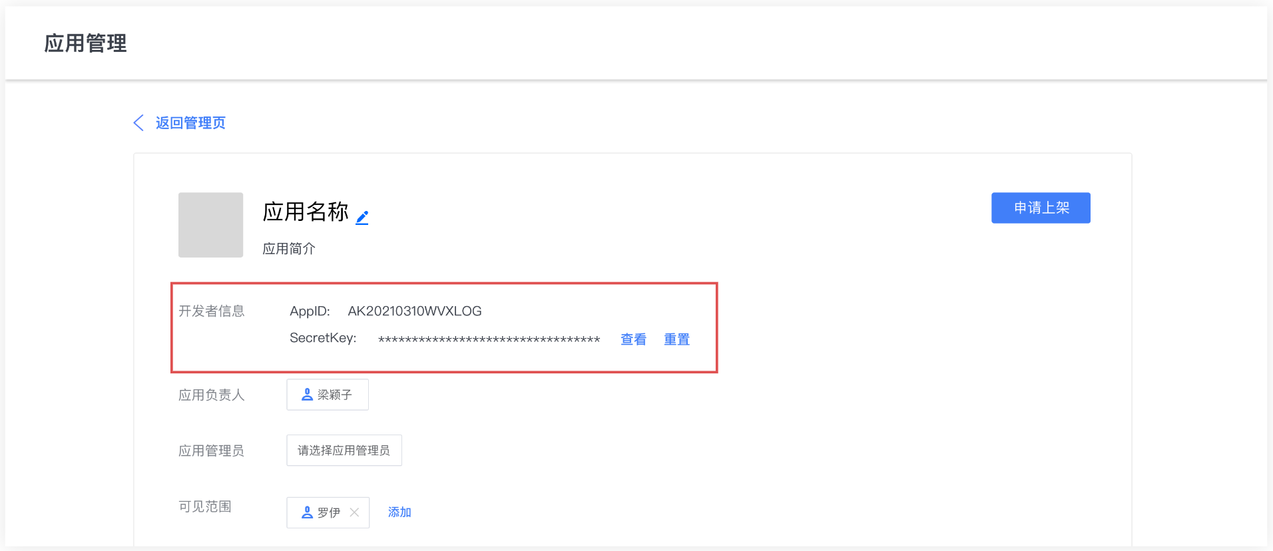
Task: Remove 罗伊 with the X icon
Action: point(354,512)
